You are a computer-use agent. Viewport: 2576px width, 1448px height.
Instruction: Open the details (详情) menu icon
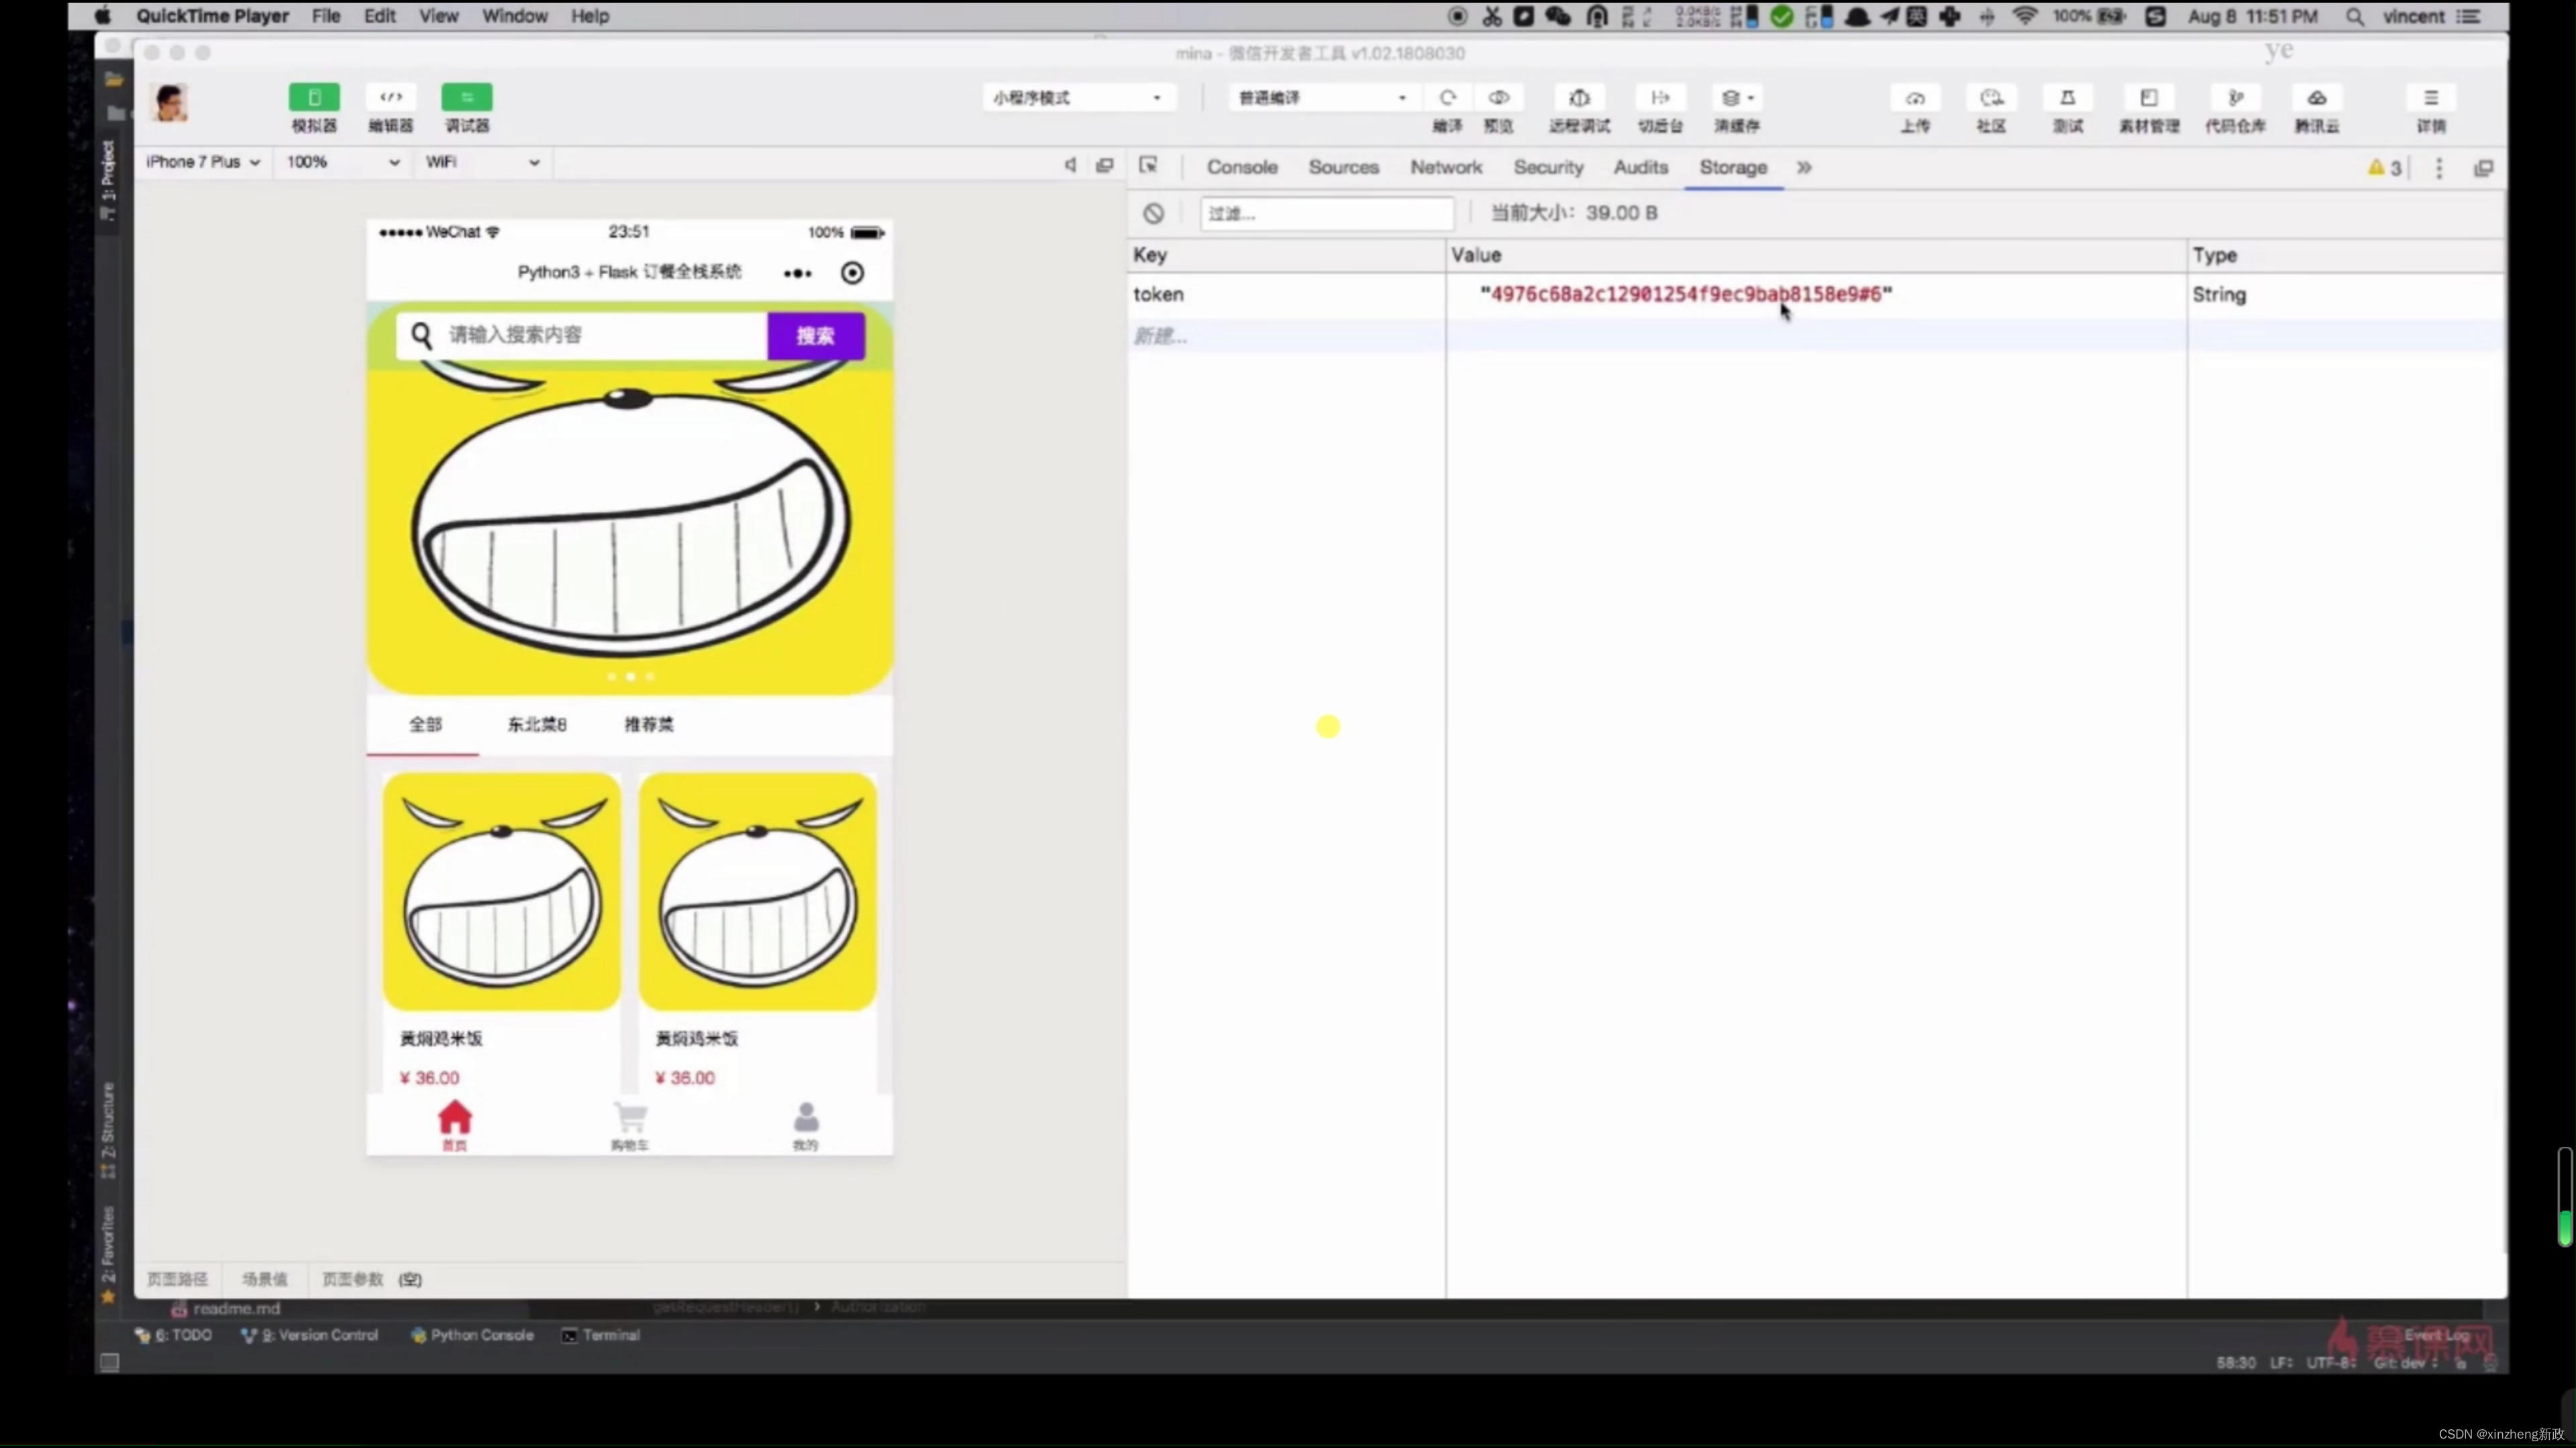(2431, 98)
